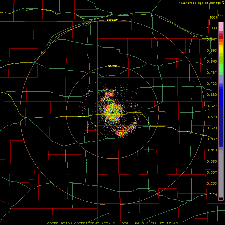Select the 0.840 color scale value
The image size is (225, 225).
pyautogui.click(x=212, y=61)
